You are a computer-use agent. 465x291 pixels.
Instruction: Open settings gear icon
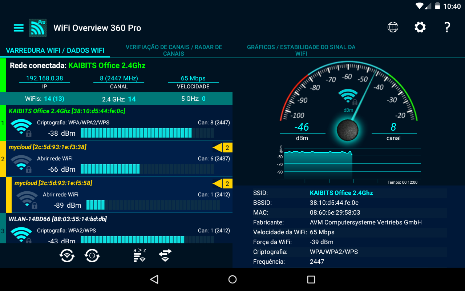point(420,27)
